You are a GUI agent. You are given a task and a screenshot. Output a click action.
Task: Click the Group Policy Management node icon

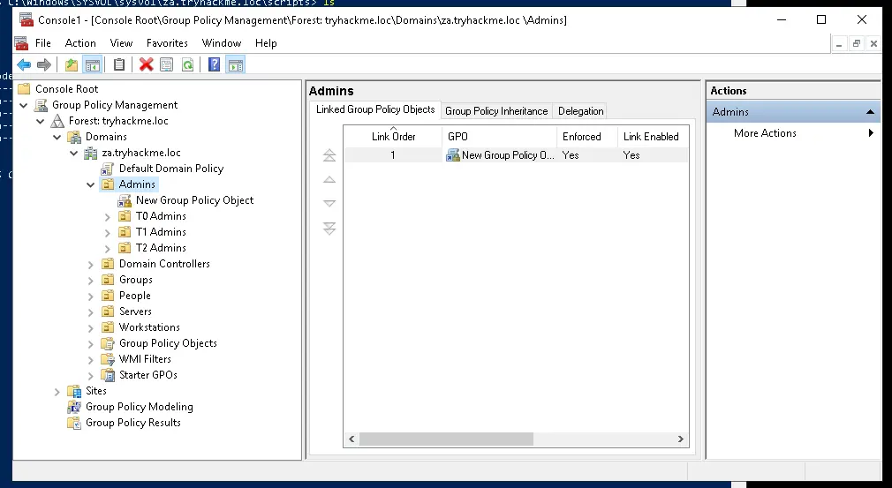tap(41, 105)
